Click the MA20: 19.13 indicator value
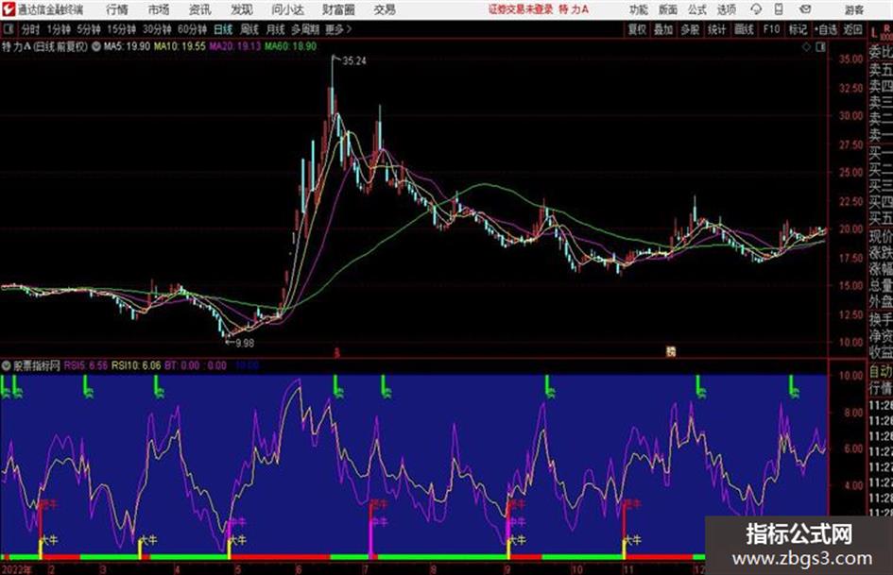Image resolution: width=893 pixels, height=575 pixels. [x=234, y=46]
